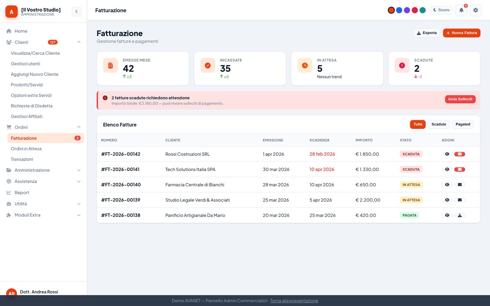490x306 pixels.
Task: Open Richieste di Disdetta menu item
Action: [46, 106]
